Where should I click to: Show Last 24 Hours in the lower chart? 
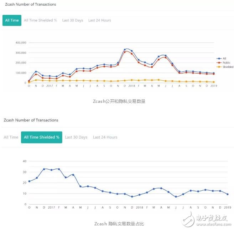[x=105, y=137]
